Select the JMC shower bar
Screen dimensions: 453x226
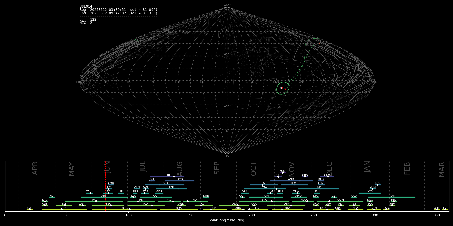[x=94, y=201]
